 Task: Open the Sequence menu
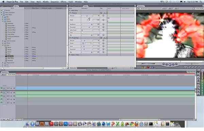tap(54, 2)
